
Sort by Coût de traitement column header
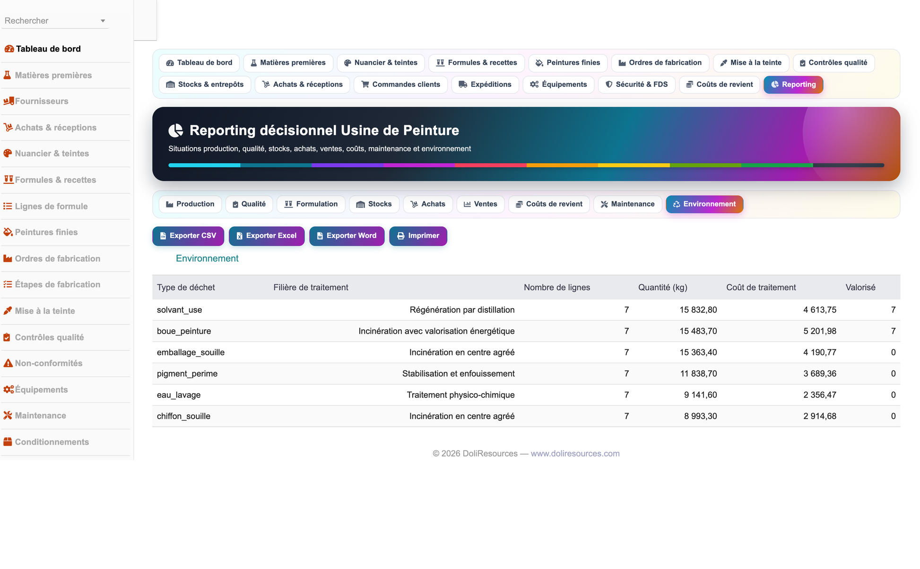761,287
